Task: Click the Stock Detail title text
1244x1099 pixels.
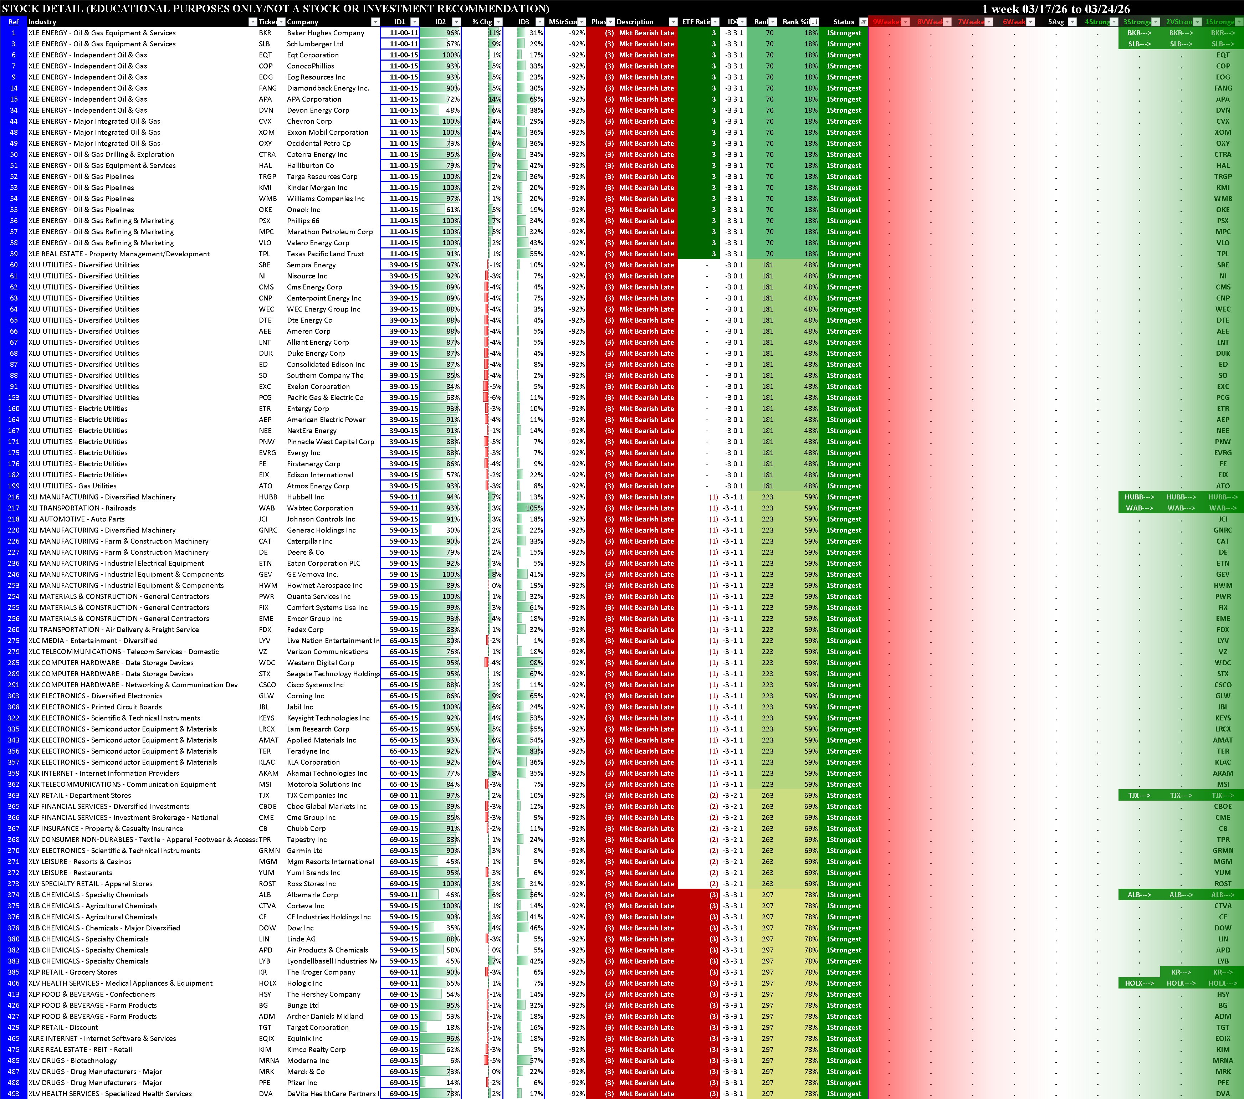Action: (x=275, y=9)
